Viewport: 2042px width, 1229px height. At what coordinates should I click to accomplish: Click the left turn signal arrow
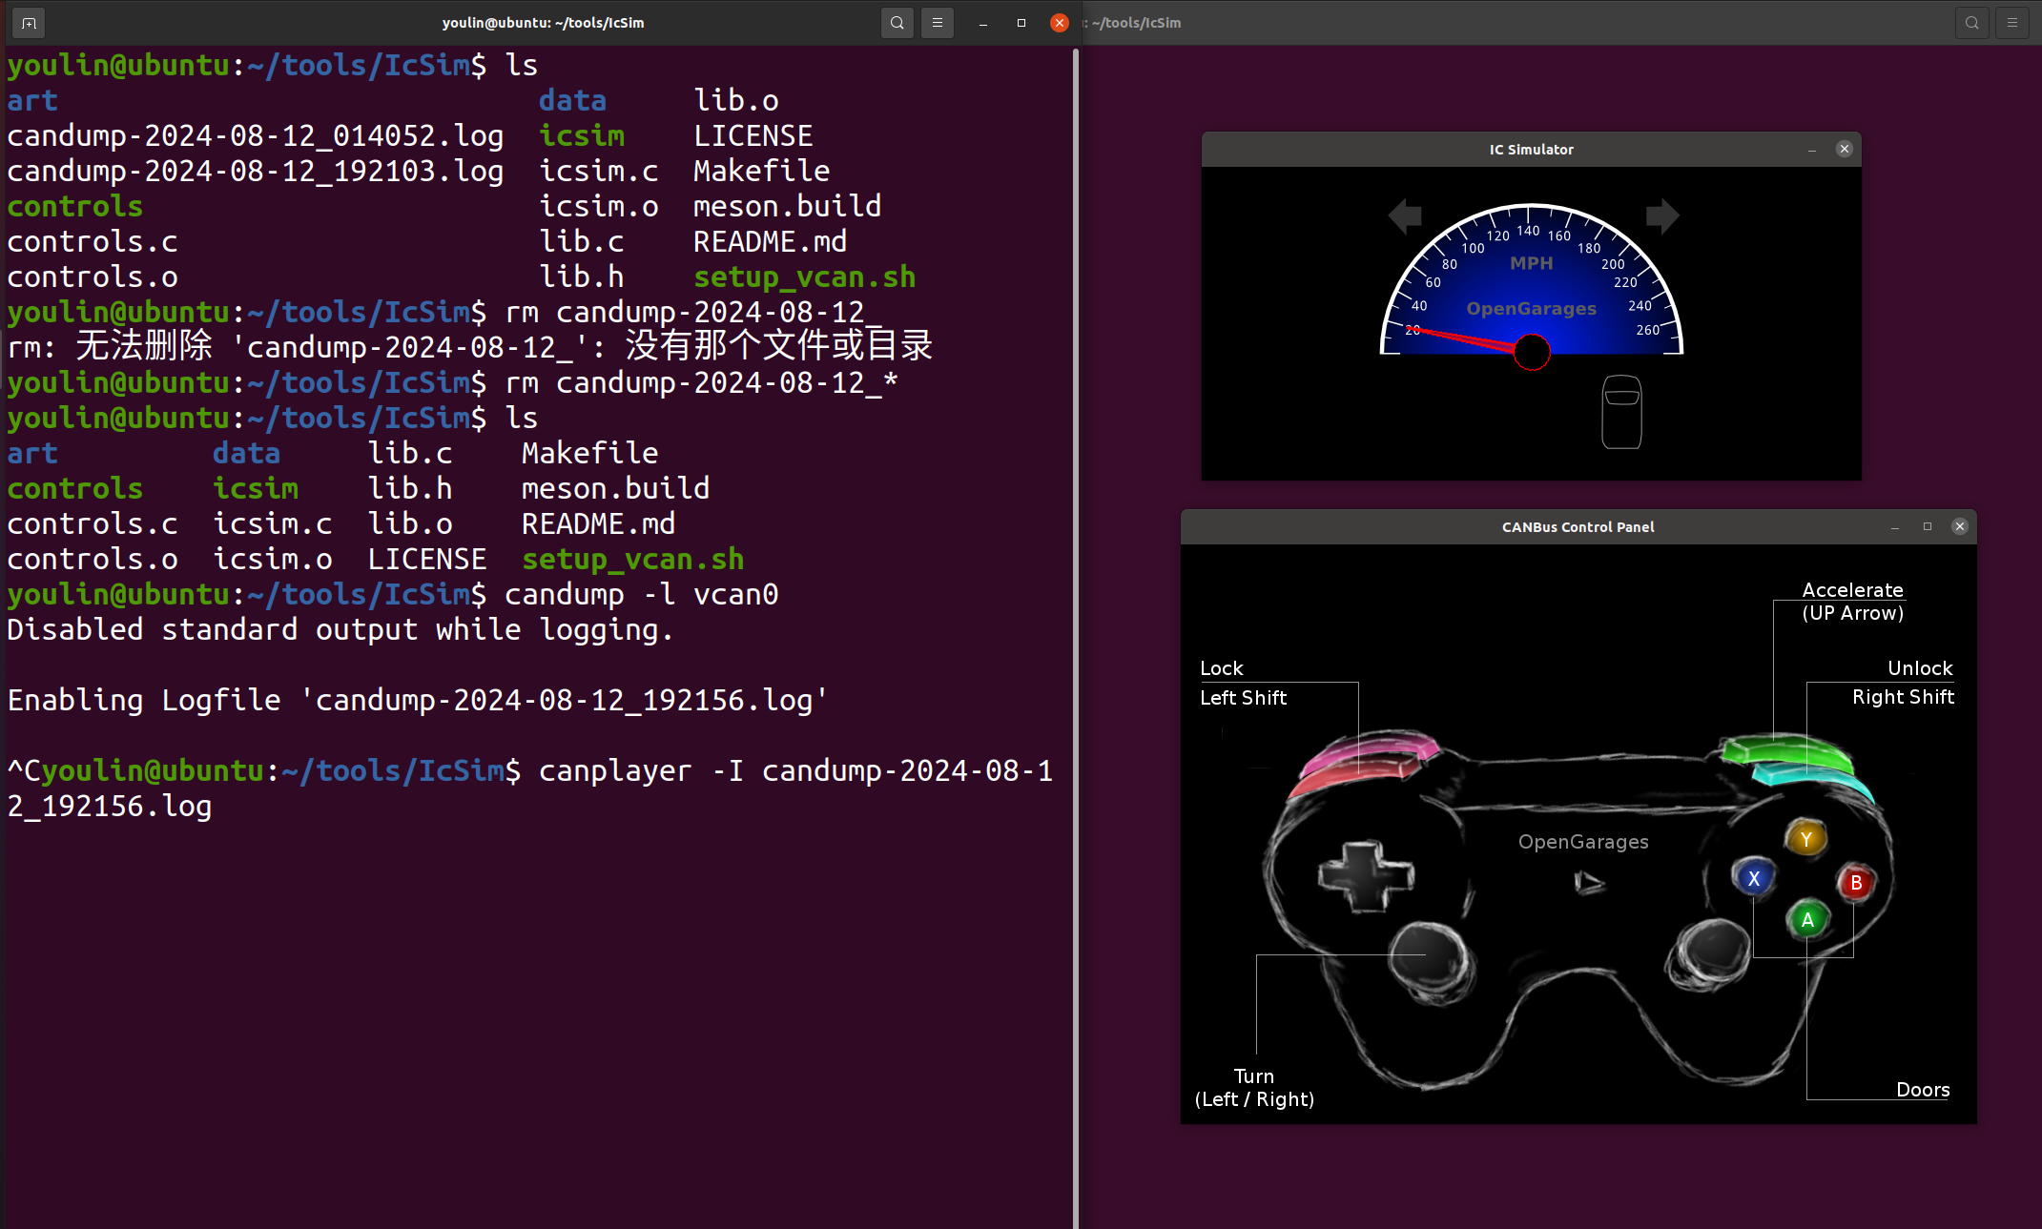1405,215
